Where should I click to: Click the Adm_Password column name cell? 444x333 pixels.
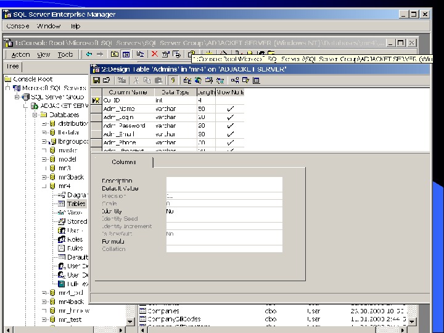pyautogui.click(x=128, y=126)
